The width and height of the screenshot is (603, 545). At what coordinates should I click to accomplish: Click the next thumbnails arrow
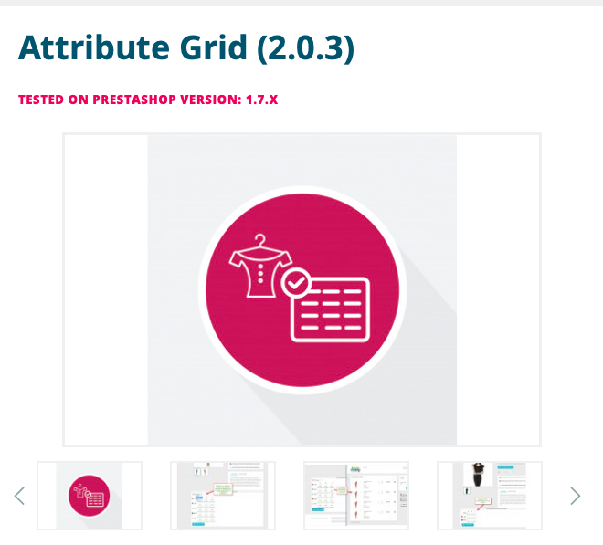(x=575, y=496)
